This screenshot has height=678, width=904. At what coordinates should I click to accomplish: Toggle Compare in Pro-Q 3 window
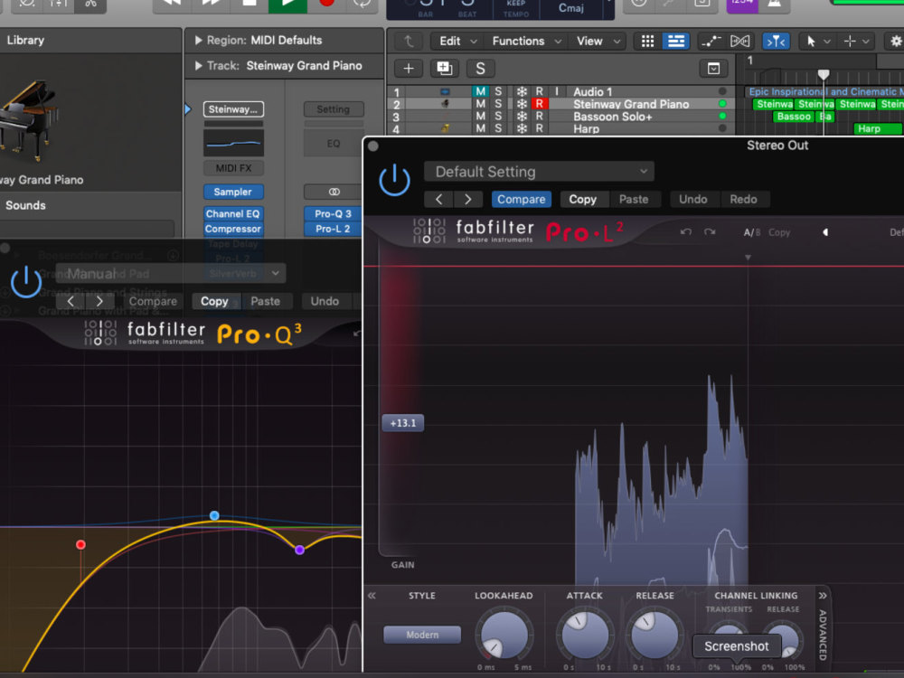click(x=153, y=301)
